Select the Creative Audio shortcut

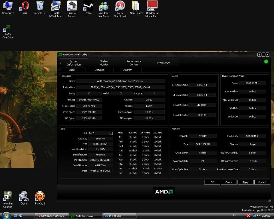pyautogui.click(x=72, y=9)
